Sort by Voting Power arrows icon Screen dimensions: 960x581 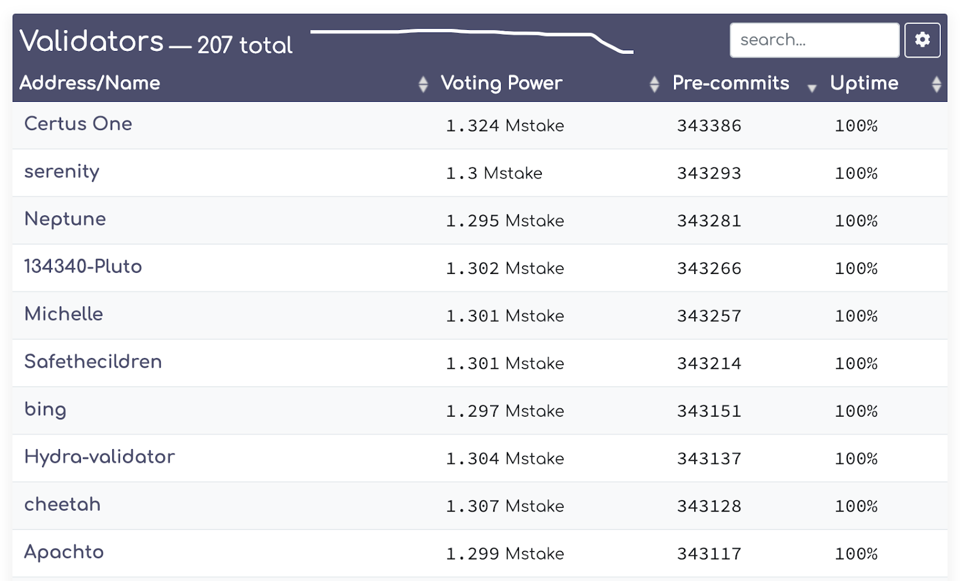[654, 85]
